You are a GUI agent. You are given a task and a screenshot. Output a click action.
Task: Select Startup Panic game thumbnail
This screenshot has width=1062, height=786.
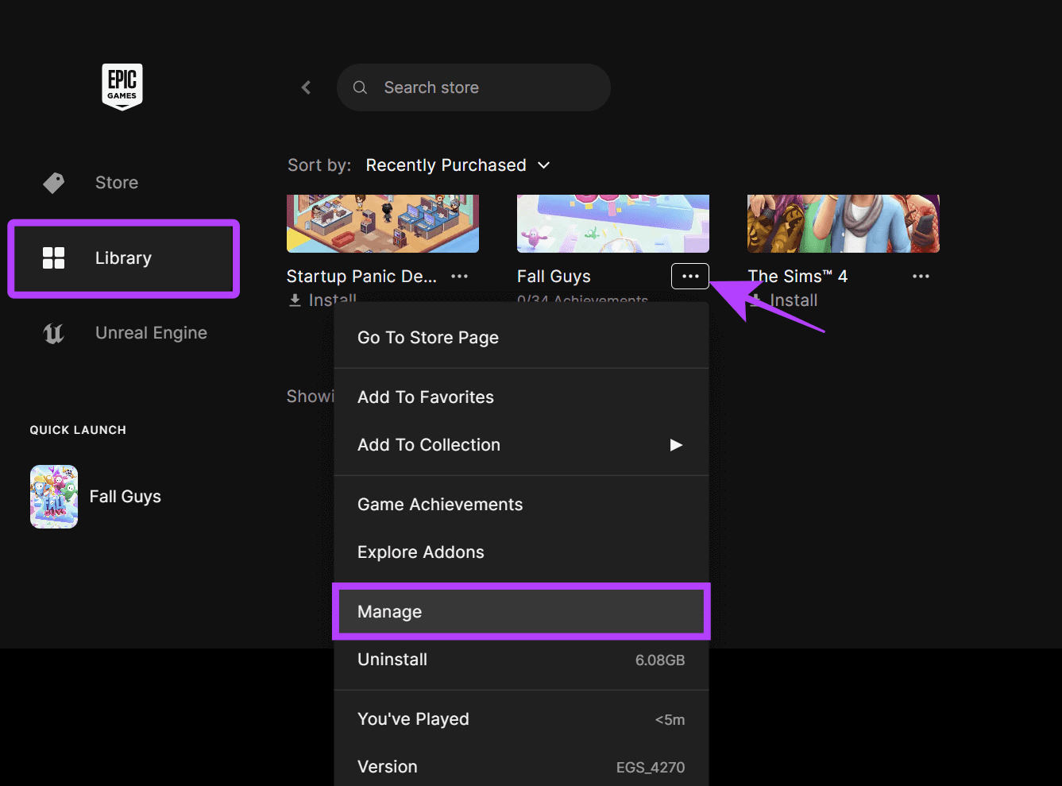click(383, 223)
